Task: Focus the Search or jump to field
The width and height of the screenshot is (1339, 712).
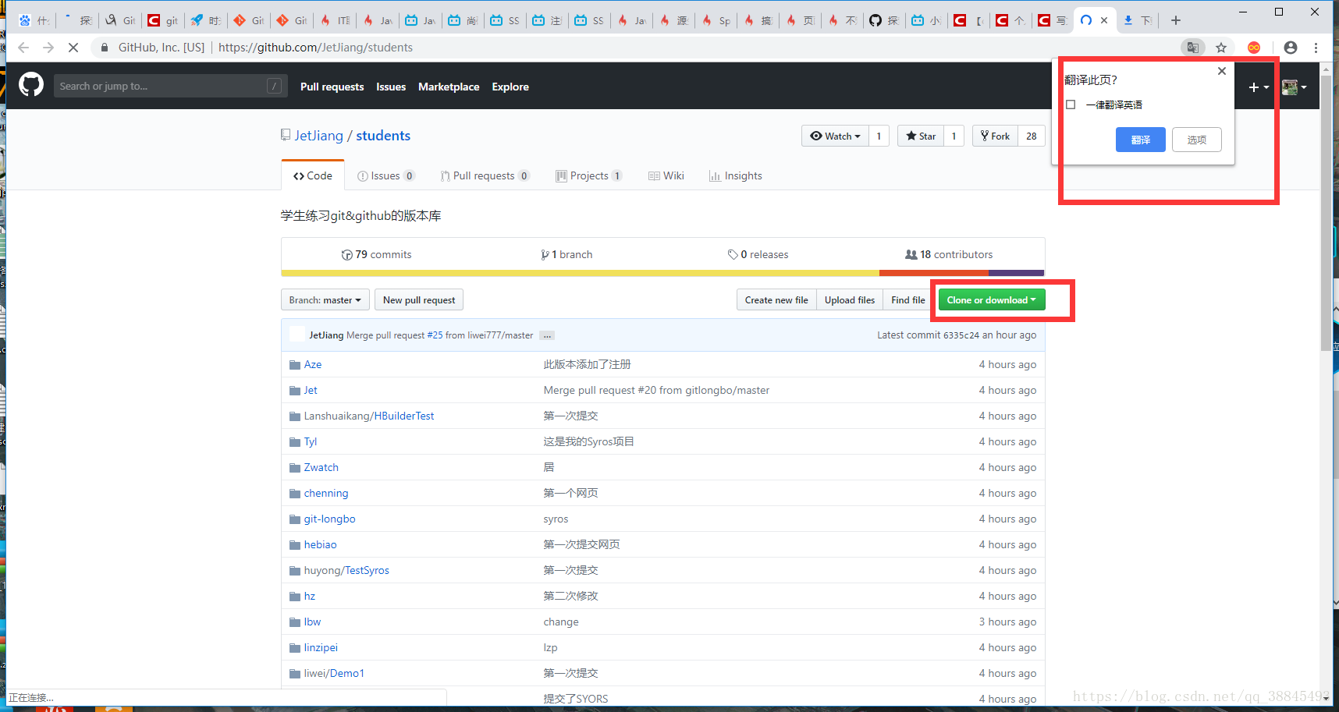Action: point(170,86)
